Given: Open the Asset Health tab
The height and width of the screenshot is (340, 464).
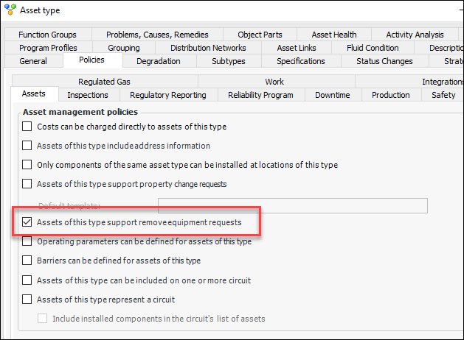Looking at the screenshot, I should [x=333, y=35].
